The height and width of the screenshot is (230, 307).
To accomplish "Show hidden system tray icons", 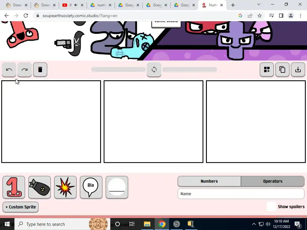I will 254,224.
